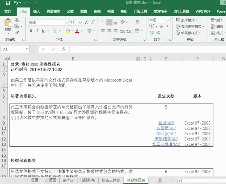
Task: Click the red Font Color A
Action: click(77, 31)
